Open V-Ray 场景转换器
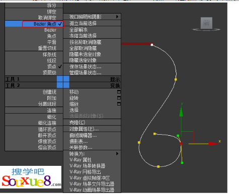 [x=92, y=166]
